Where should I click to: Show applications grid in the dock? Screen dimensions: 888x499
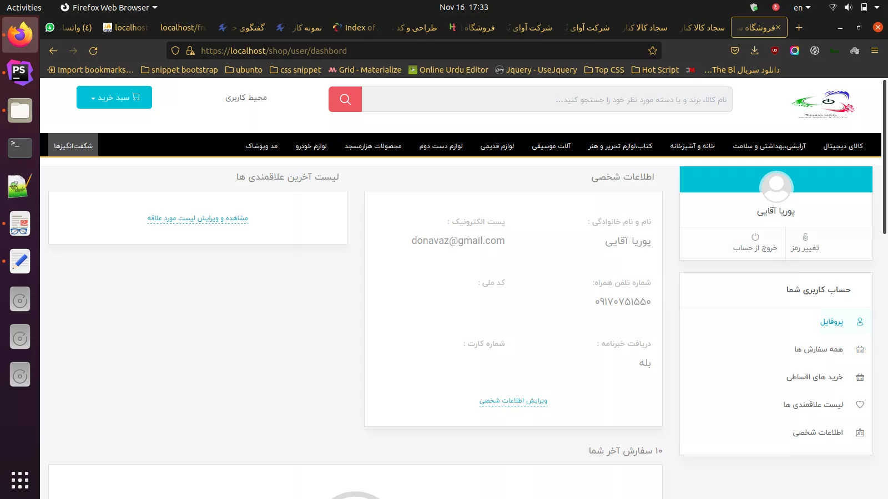(20, 480)
